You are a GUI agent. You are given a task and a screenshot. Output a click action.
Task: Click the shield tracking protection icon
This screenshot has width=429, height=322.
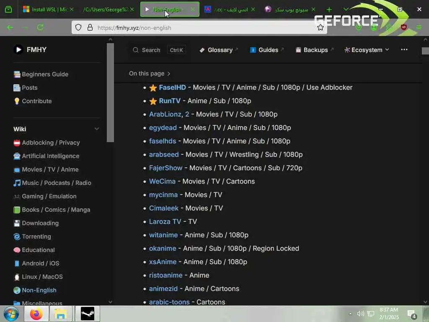click(x=78, y=27)
